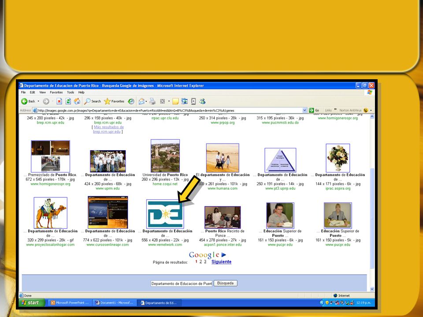Open the View menu
This screenshot has width=423, height=317.
tap(43, 92)
